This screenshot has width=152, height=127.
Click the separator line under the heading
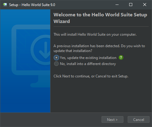click(101, 27)
